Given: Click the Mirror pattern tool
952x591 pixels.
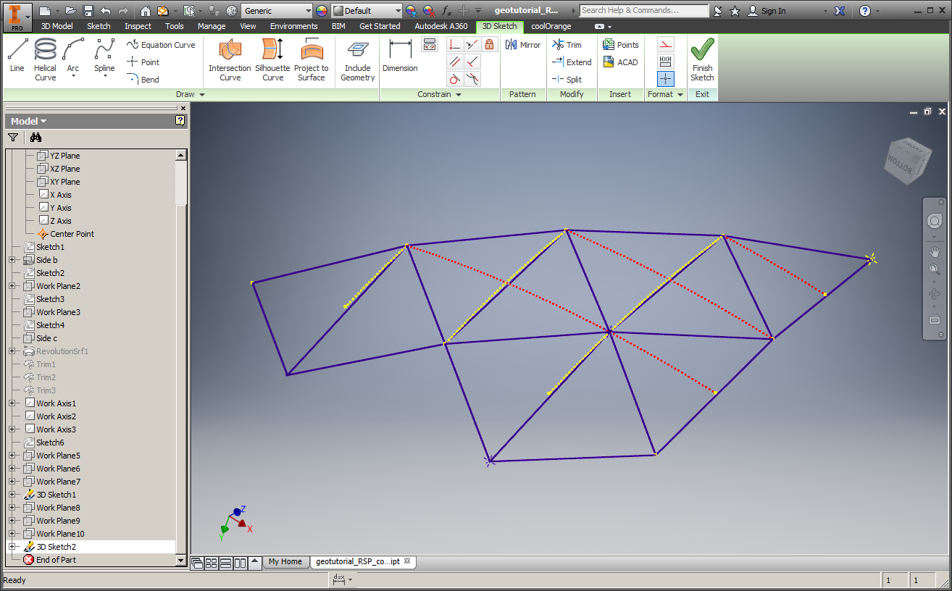Looking at the screenshot, I should 523,45.
